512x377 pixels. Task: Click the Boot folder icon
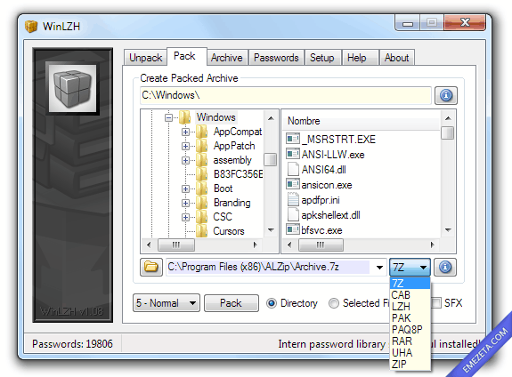click(202, 188)
